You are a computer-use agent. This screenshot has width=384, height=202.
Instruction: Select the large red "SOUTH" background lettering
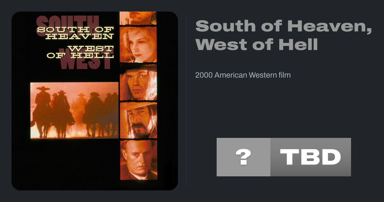[68, 25]
